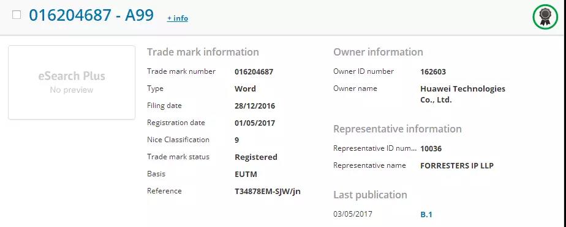
Task: Open the eSearch Plus no-preview thumbnail
Action: [72, 82]
